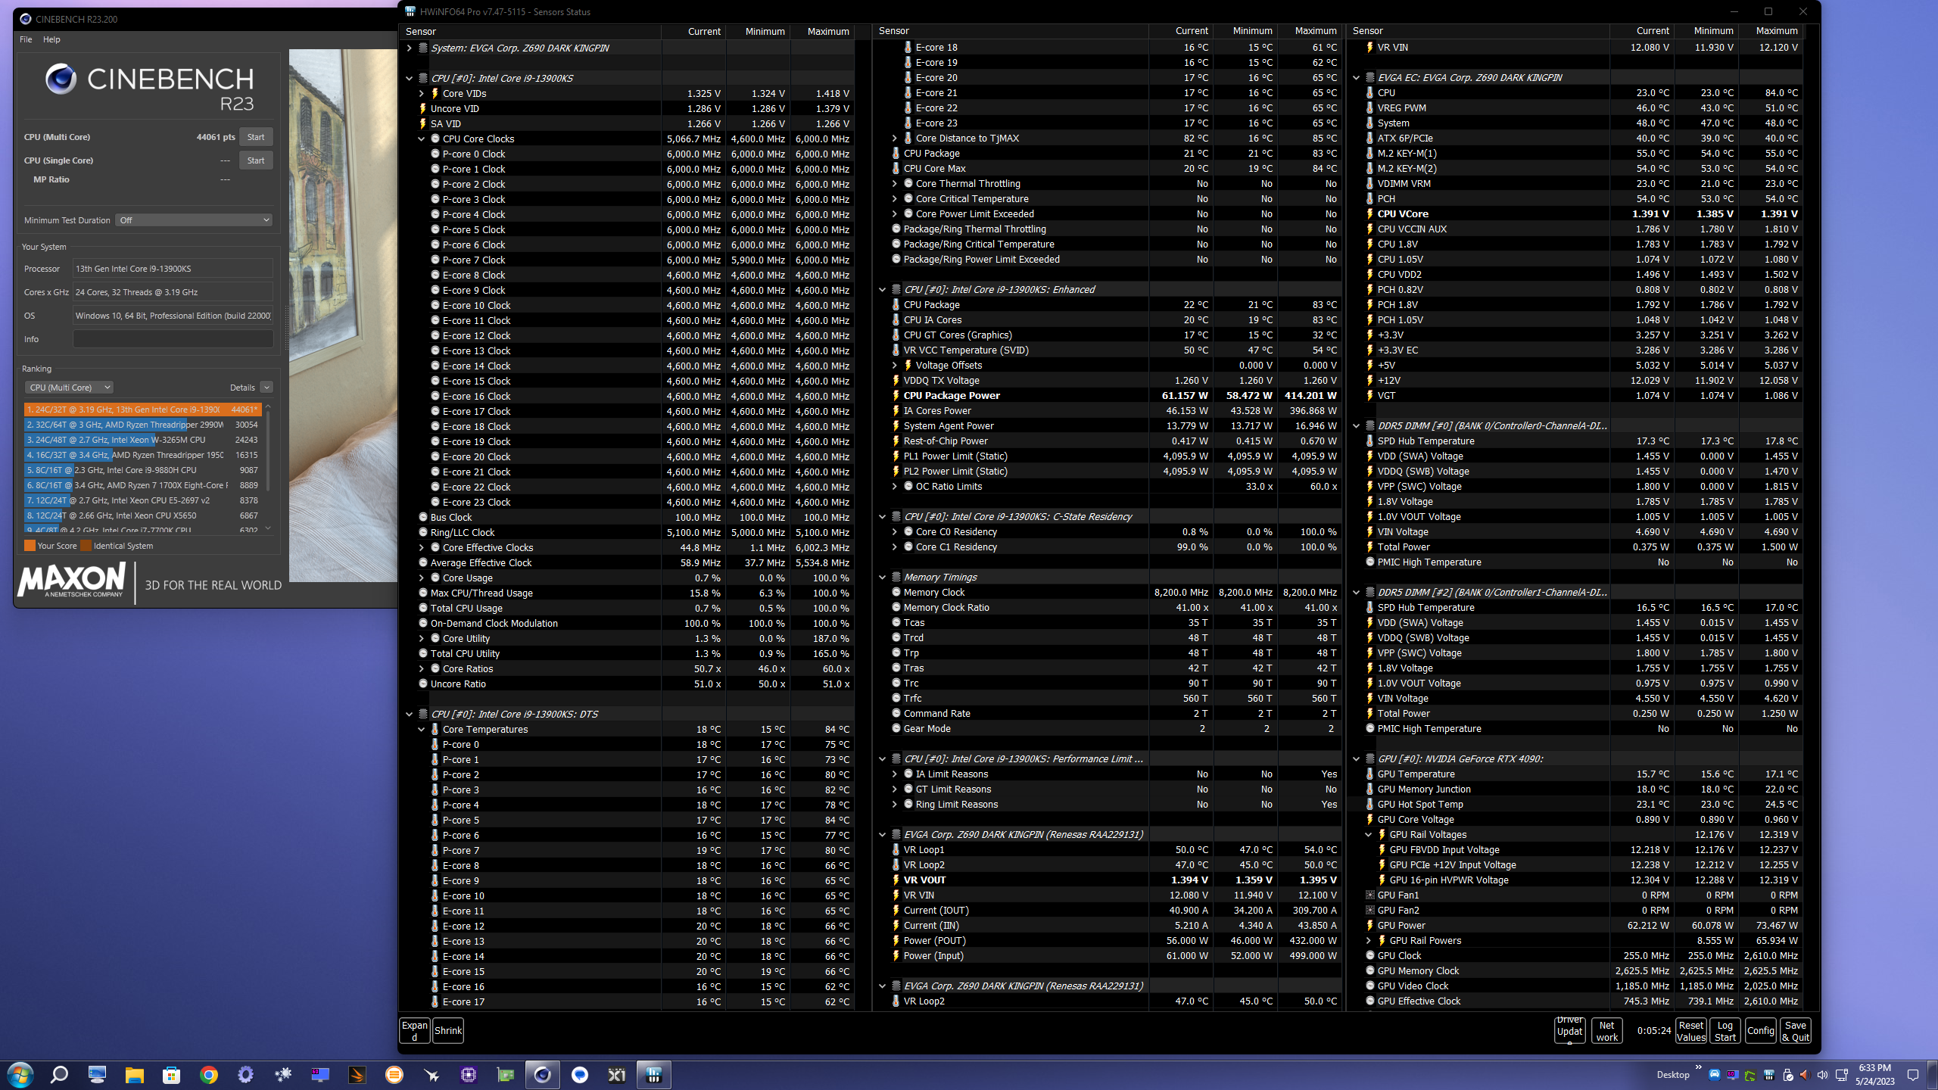Click the HWiNFO64 title bar icon
The width and height of the screenshot is (1938, 1090).
(410, 11)
